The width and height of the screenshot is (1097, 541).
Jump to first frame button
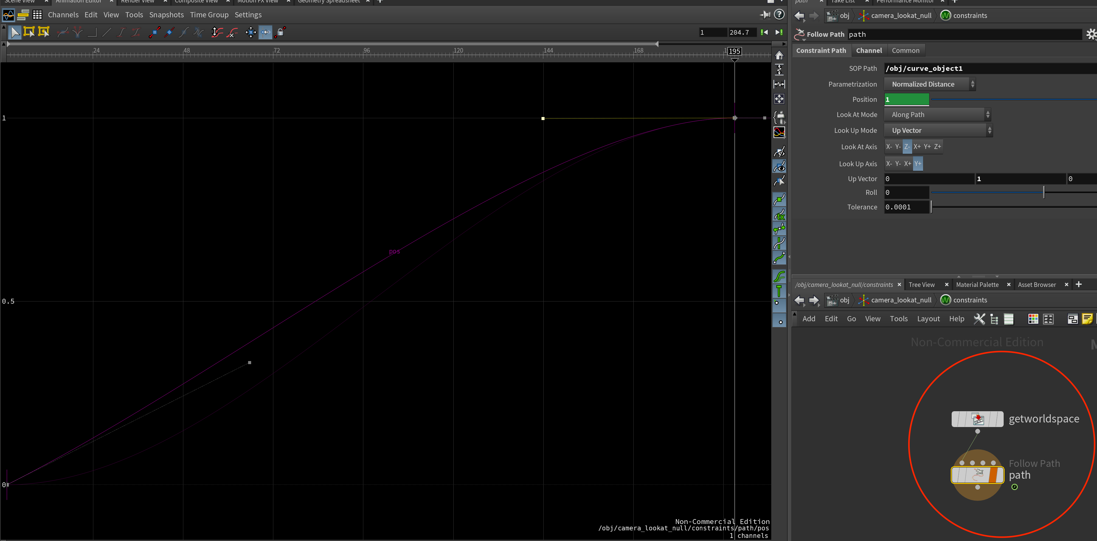(x=764, y=32)
